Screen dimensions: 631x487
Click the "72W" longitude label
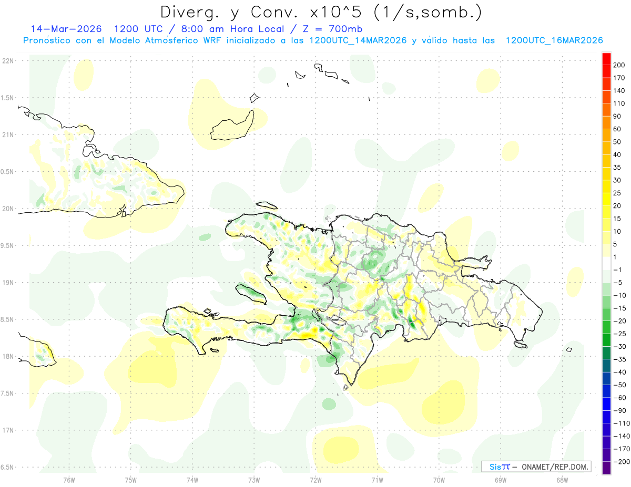pos(315,480)
